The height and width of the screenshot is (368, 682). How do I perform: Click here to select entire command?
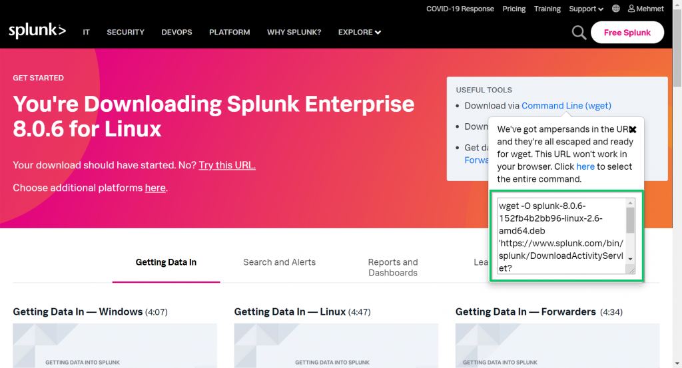[585, 166]
